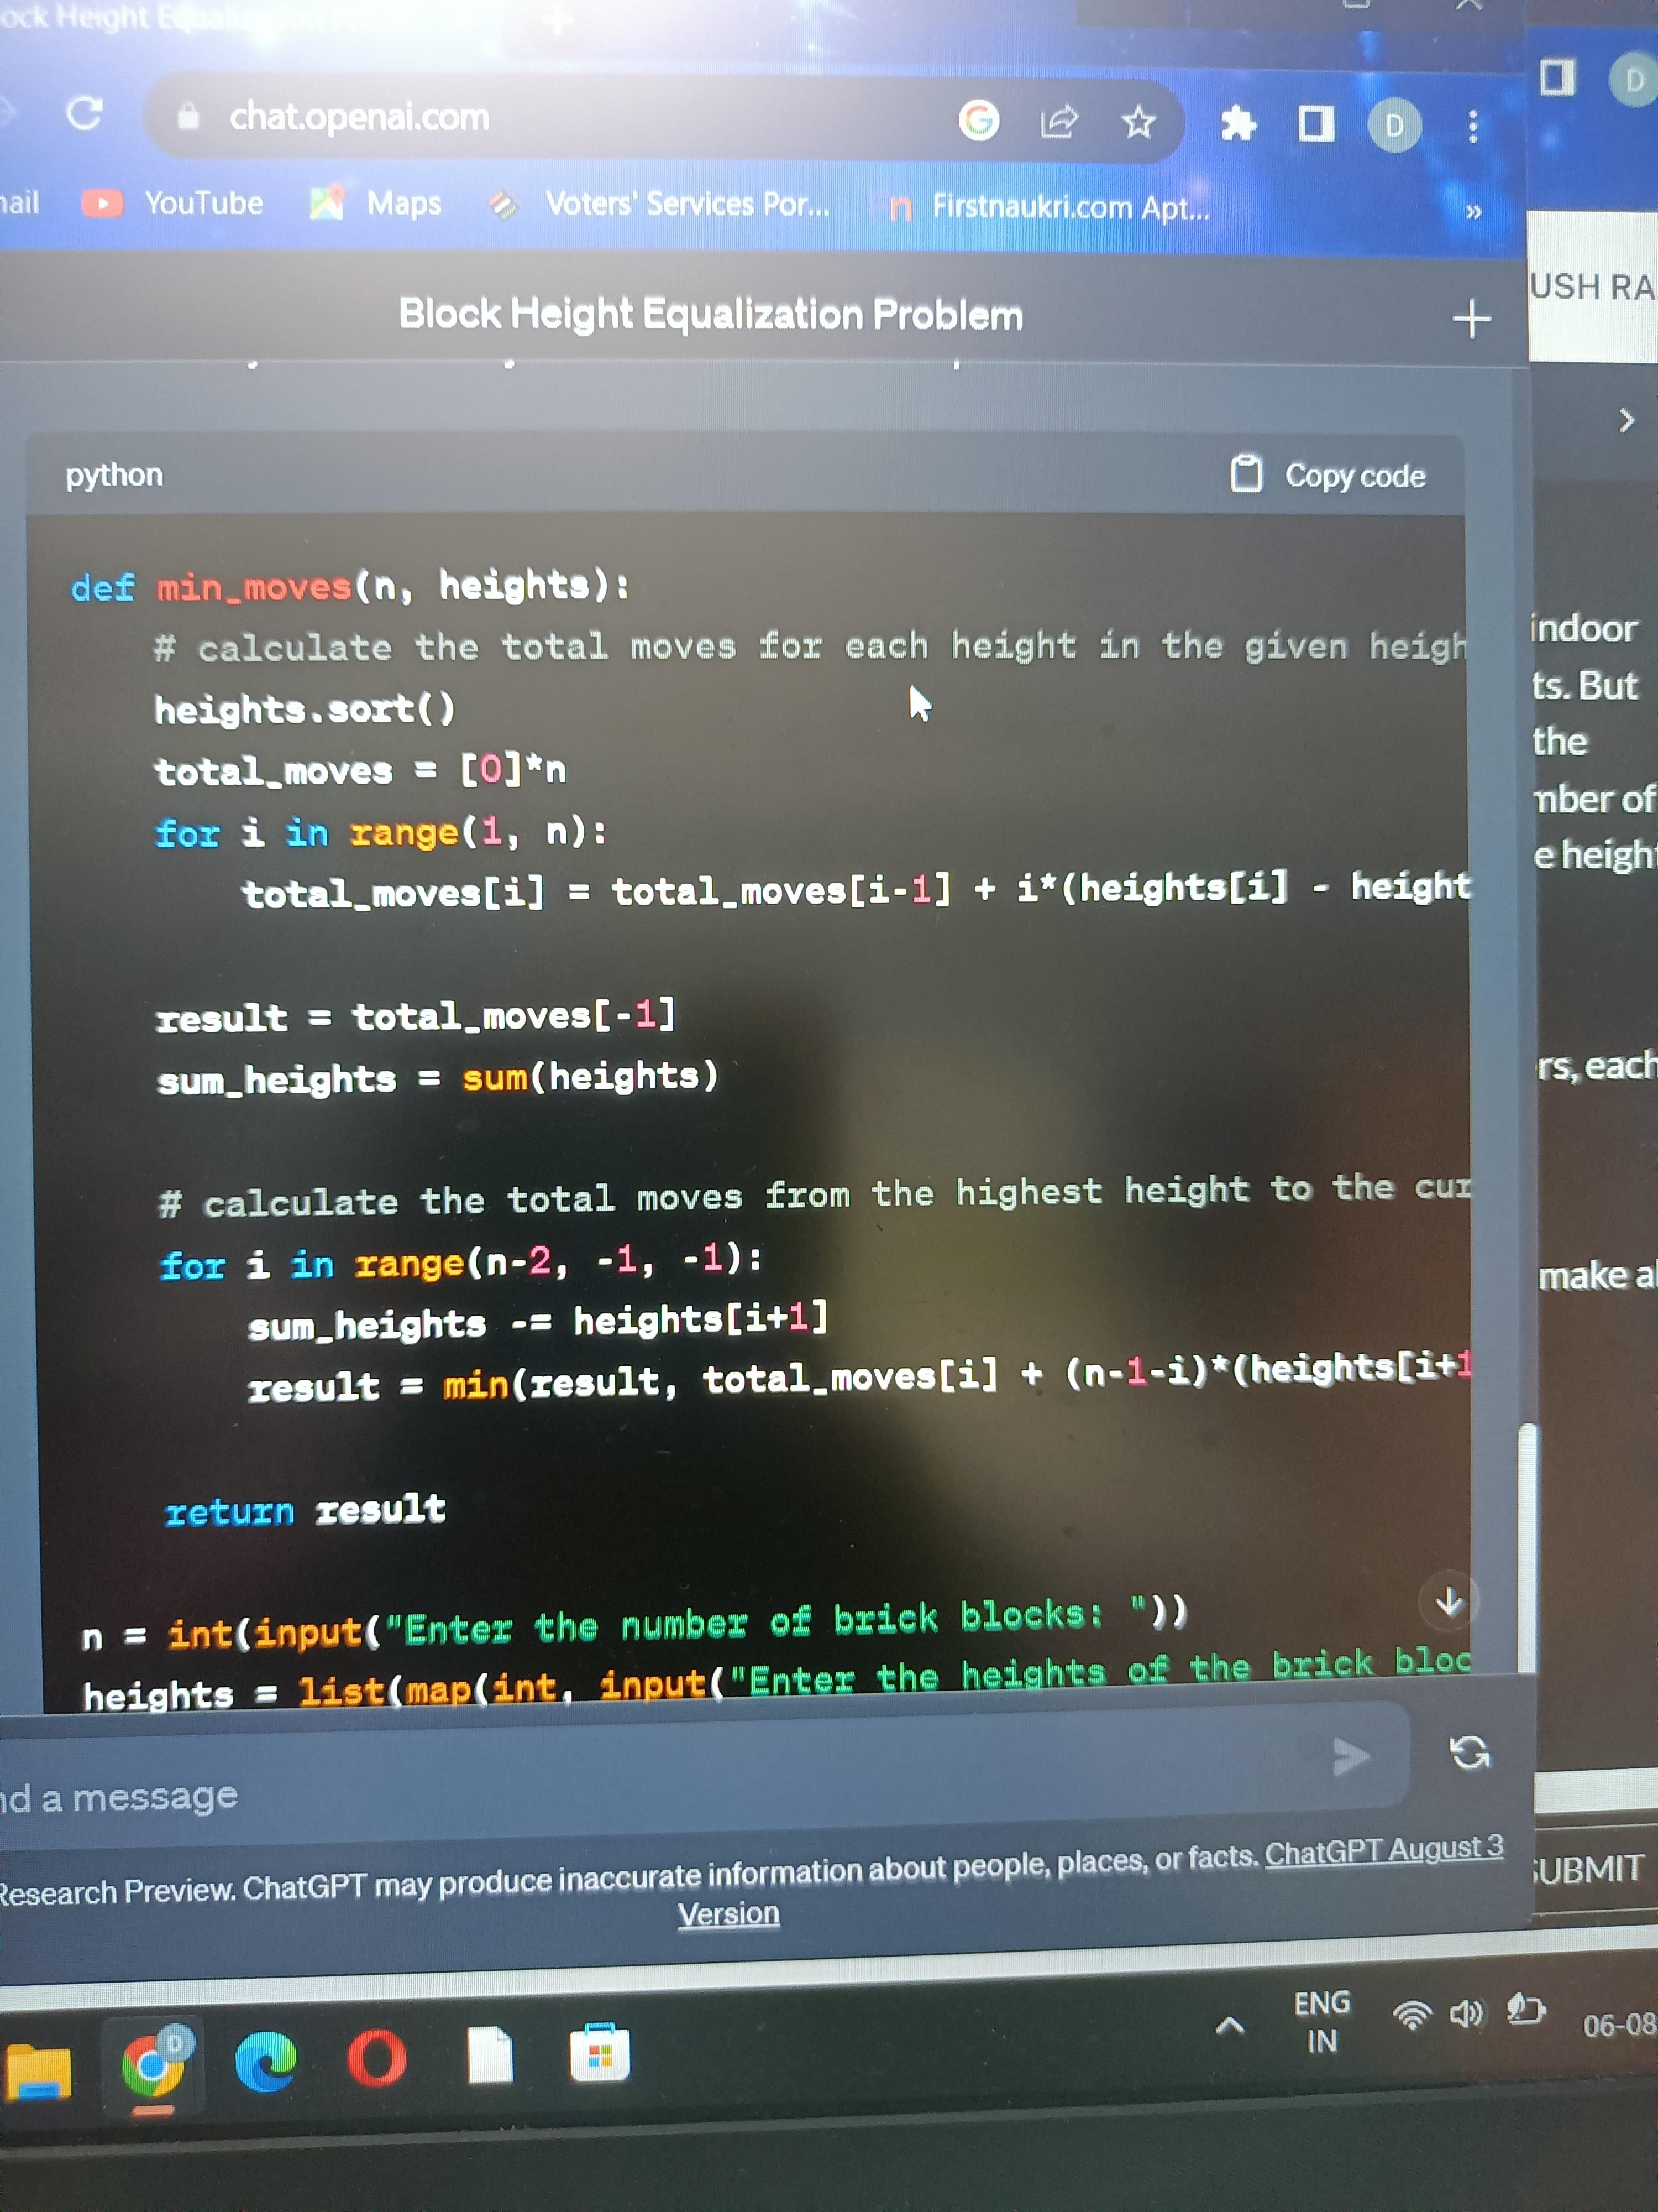The height and width of the screenshot is (2212, 1658).
Task: Open Chrome three-dot menu
Action: click(1472, 127)
